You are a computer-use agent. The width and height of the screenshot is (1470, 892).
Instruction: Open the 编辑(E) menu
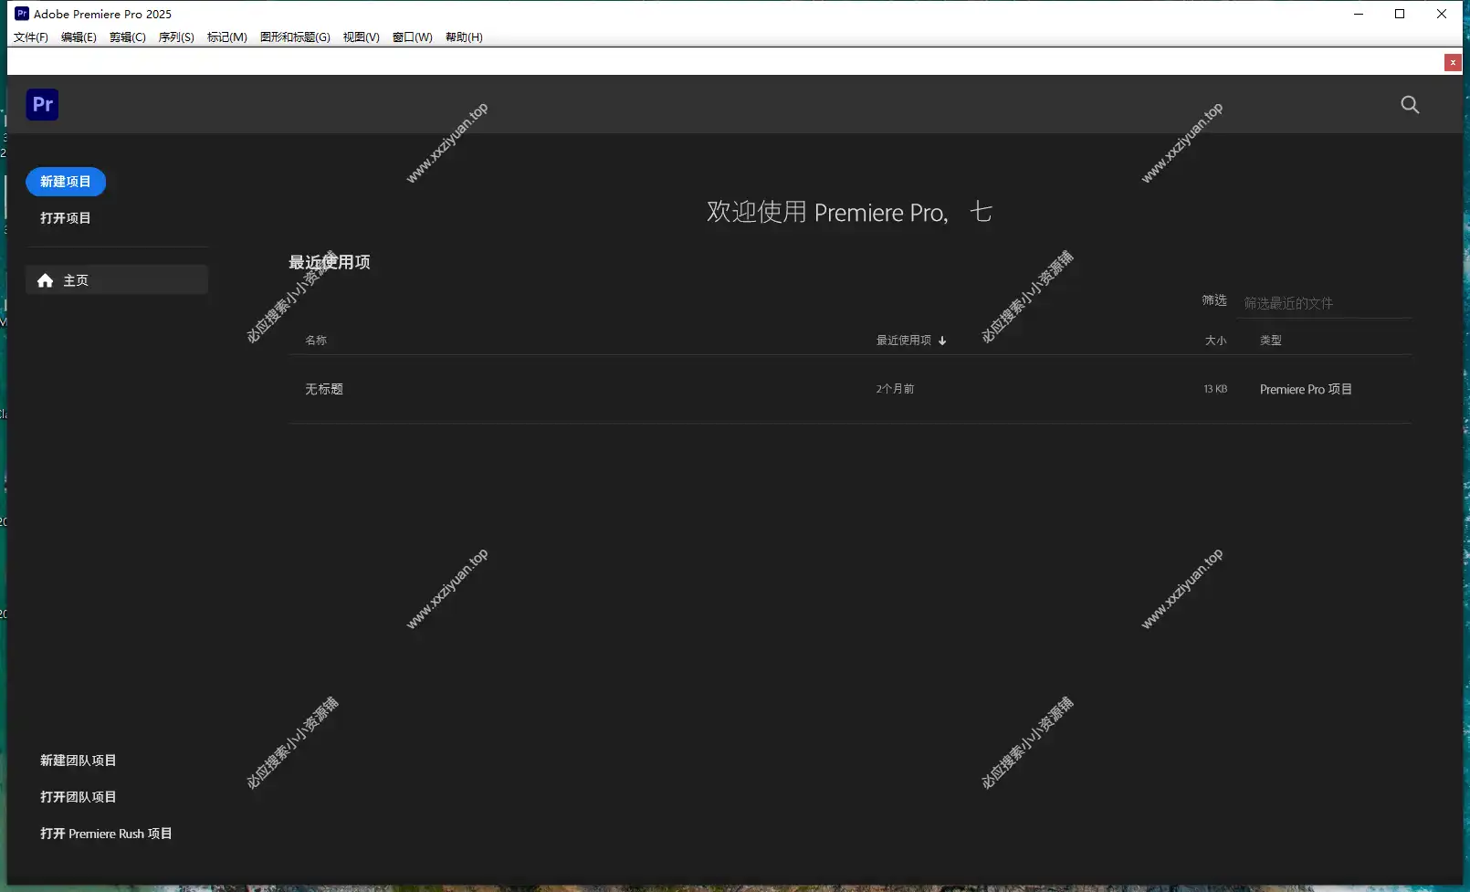pos(79,37)
